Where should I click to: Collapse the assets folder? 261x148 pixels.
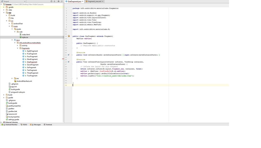point(12,29)
